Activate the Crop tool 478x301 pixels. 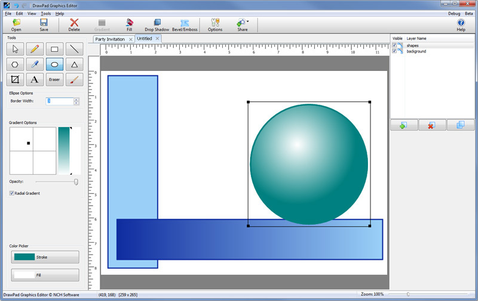pyautogui.click(x=16, y=80)
